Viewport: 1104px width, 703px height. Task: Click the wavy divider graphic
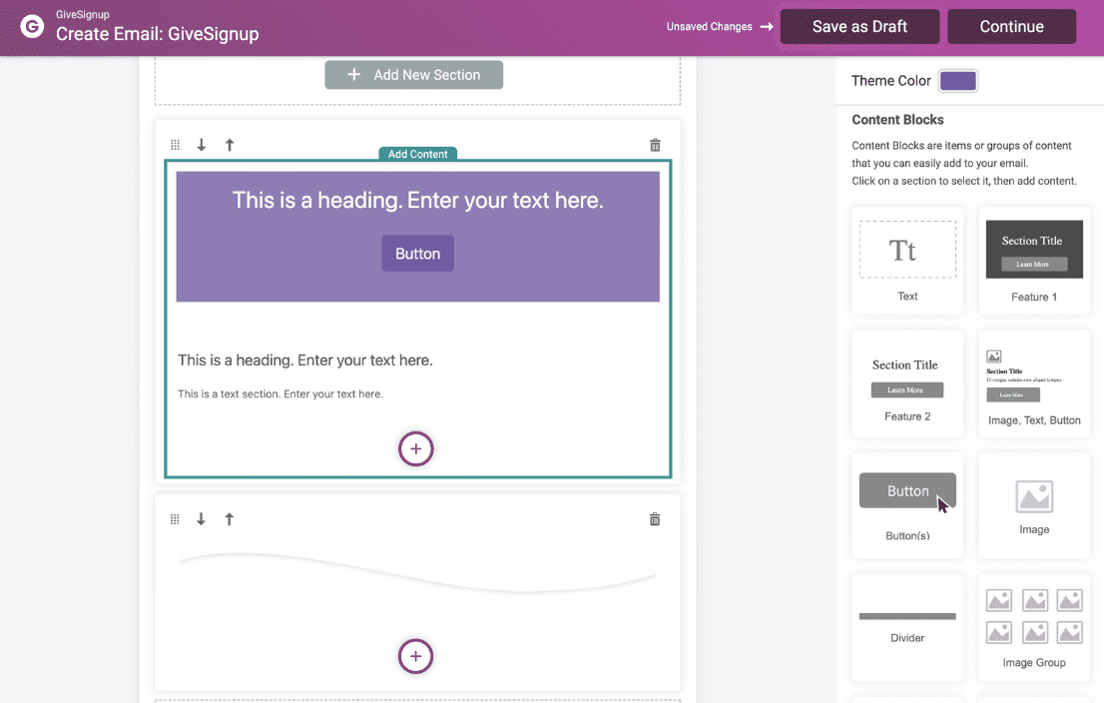417,572
